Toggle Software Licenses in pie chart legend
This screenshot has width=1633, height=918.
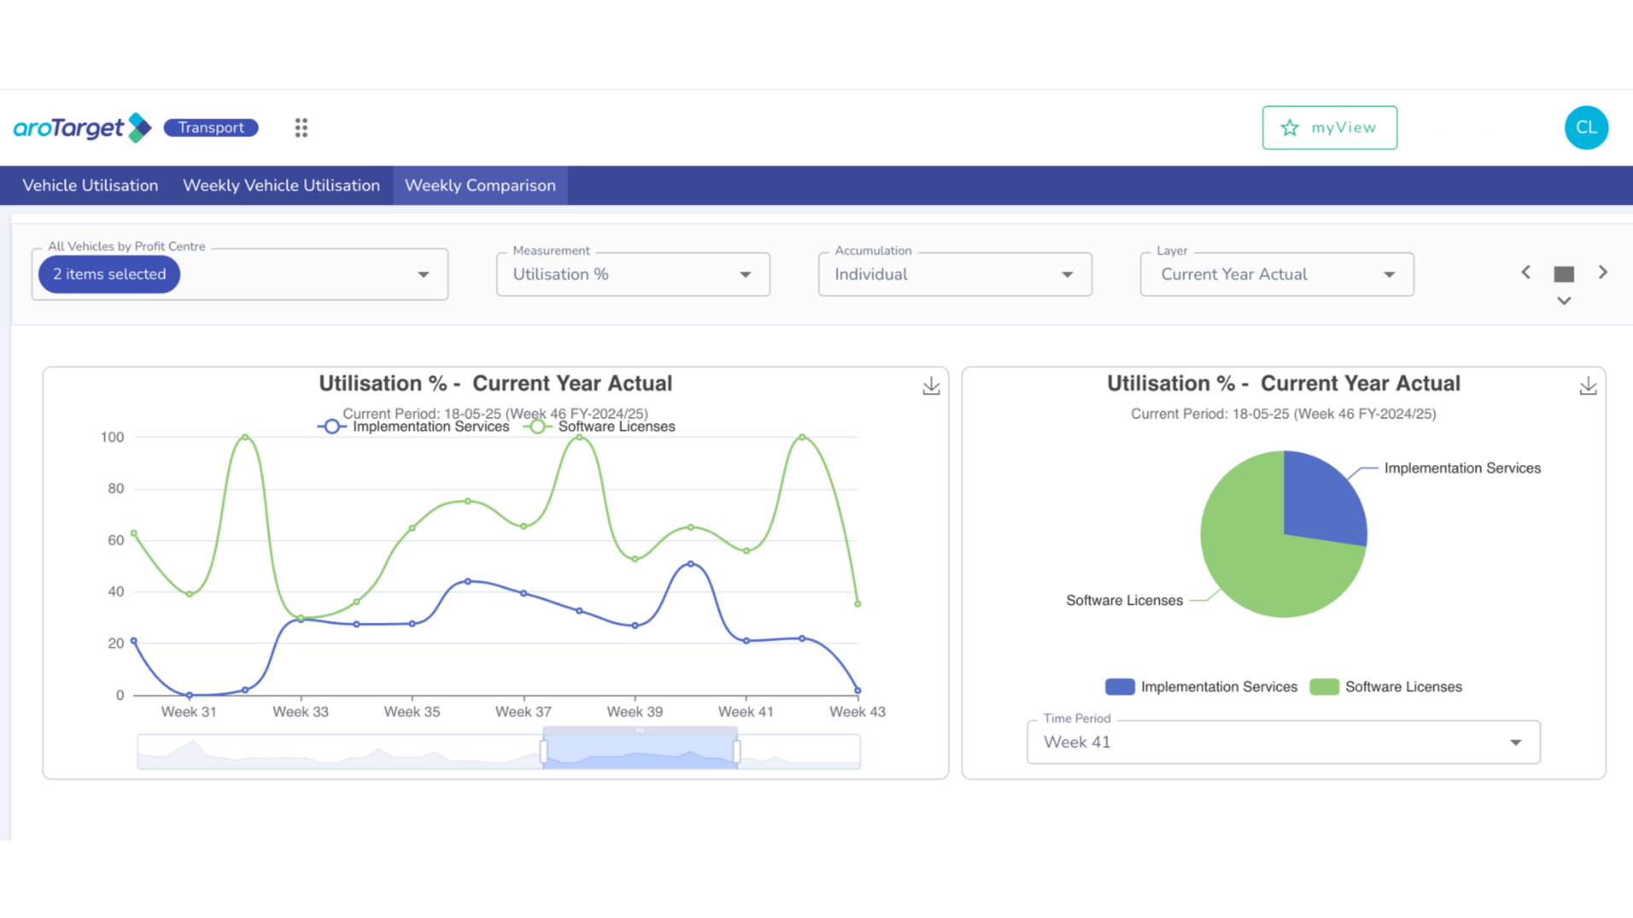(x=1386, y=687)
